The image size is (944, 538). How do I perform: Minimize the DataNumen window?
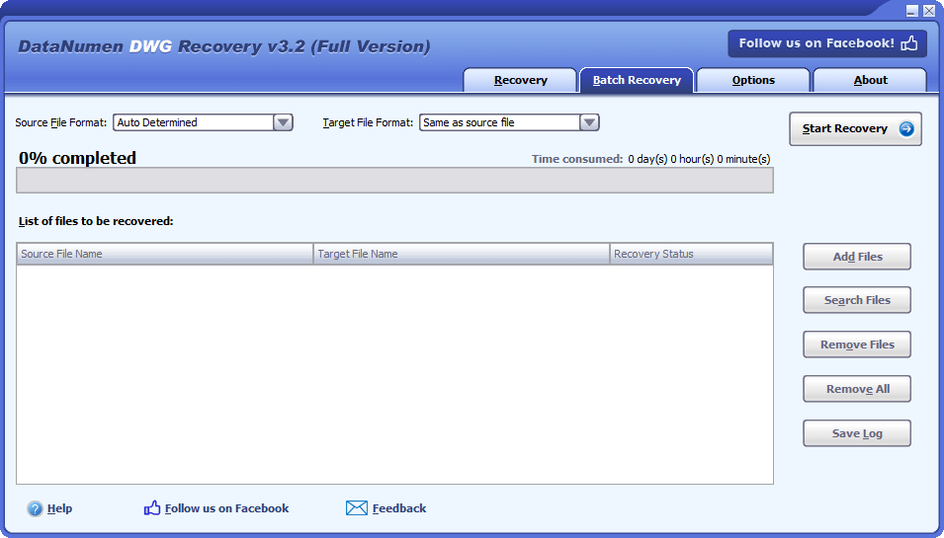tap(912, 11)
